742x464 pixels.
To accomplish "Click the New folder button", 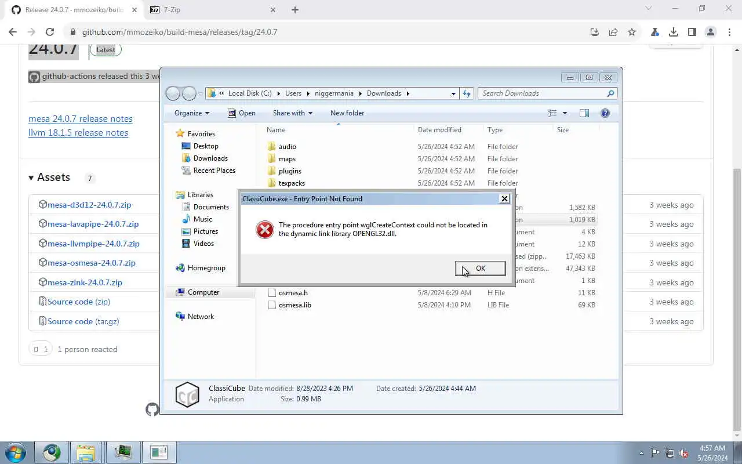I will click(347, 113).
